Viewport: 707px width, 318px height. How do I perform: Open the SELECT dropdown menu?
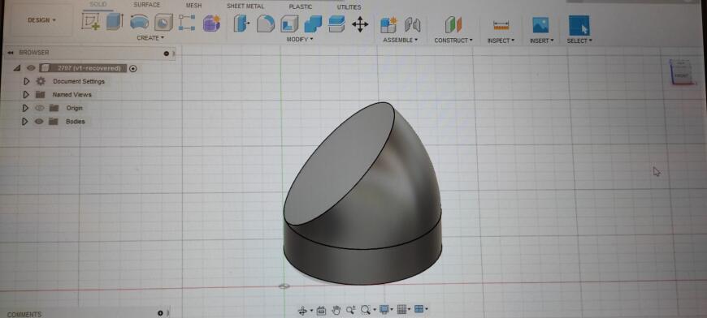580,41
